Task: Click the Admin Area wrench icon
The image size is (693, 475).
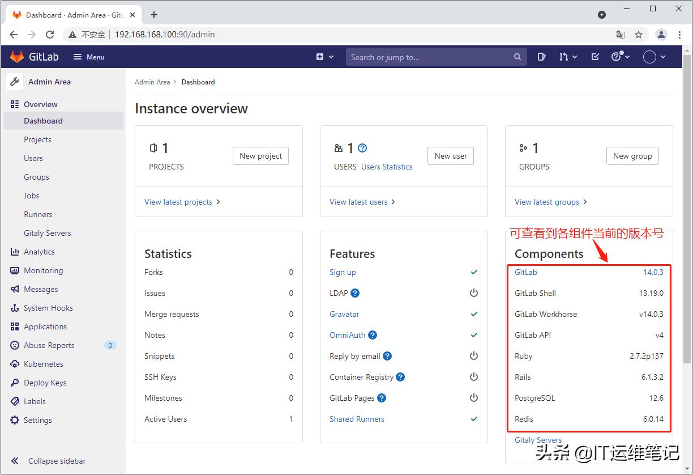Action: (x=15, y=82)
